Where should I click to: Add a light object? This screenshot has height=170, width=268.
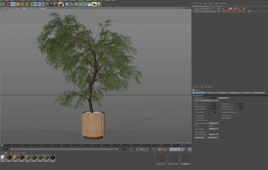coord(99,4)
